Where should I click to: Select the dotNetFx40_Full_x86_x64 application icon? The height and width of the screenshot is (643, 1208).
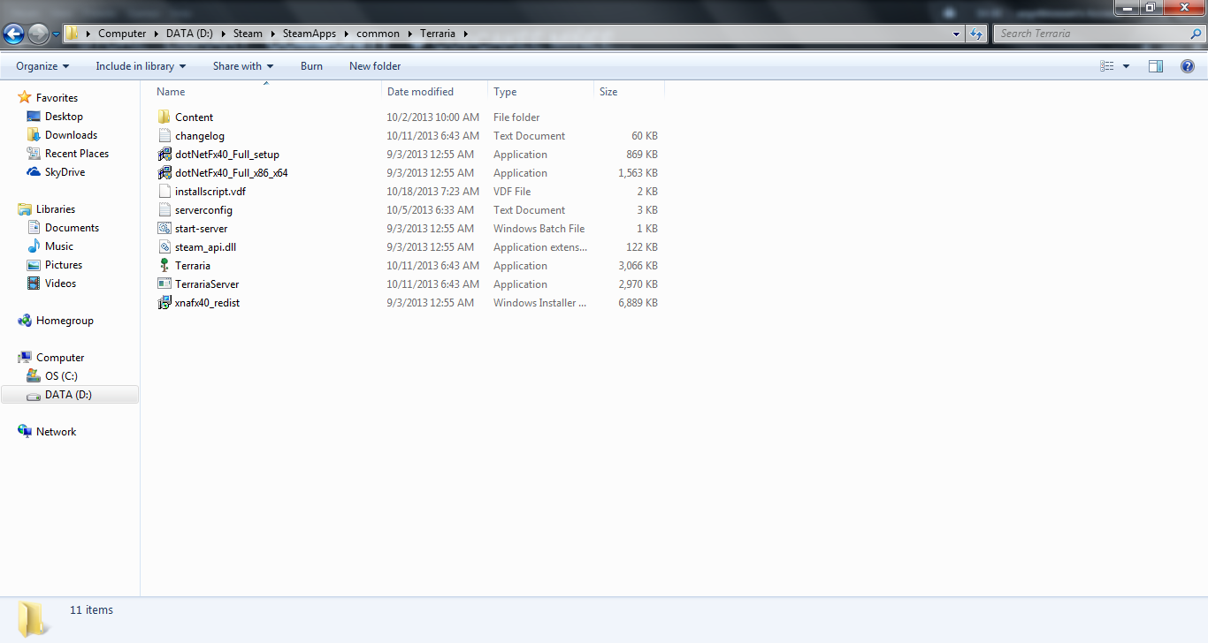click(x=164, y=173)
